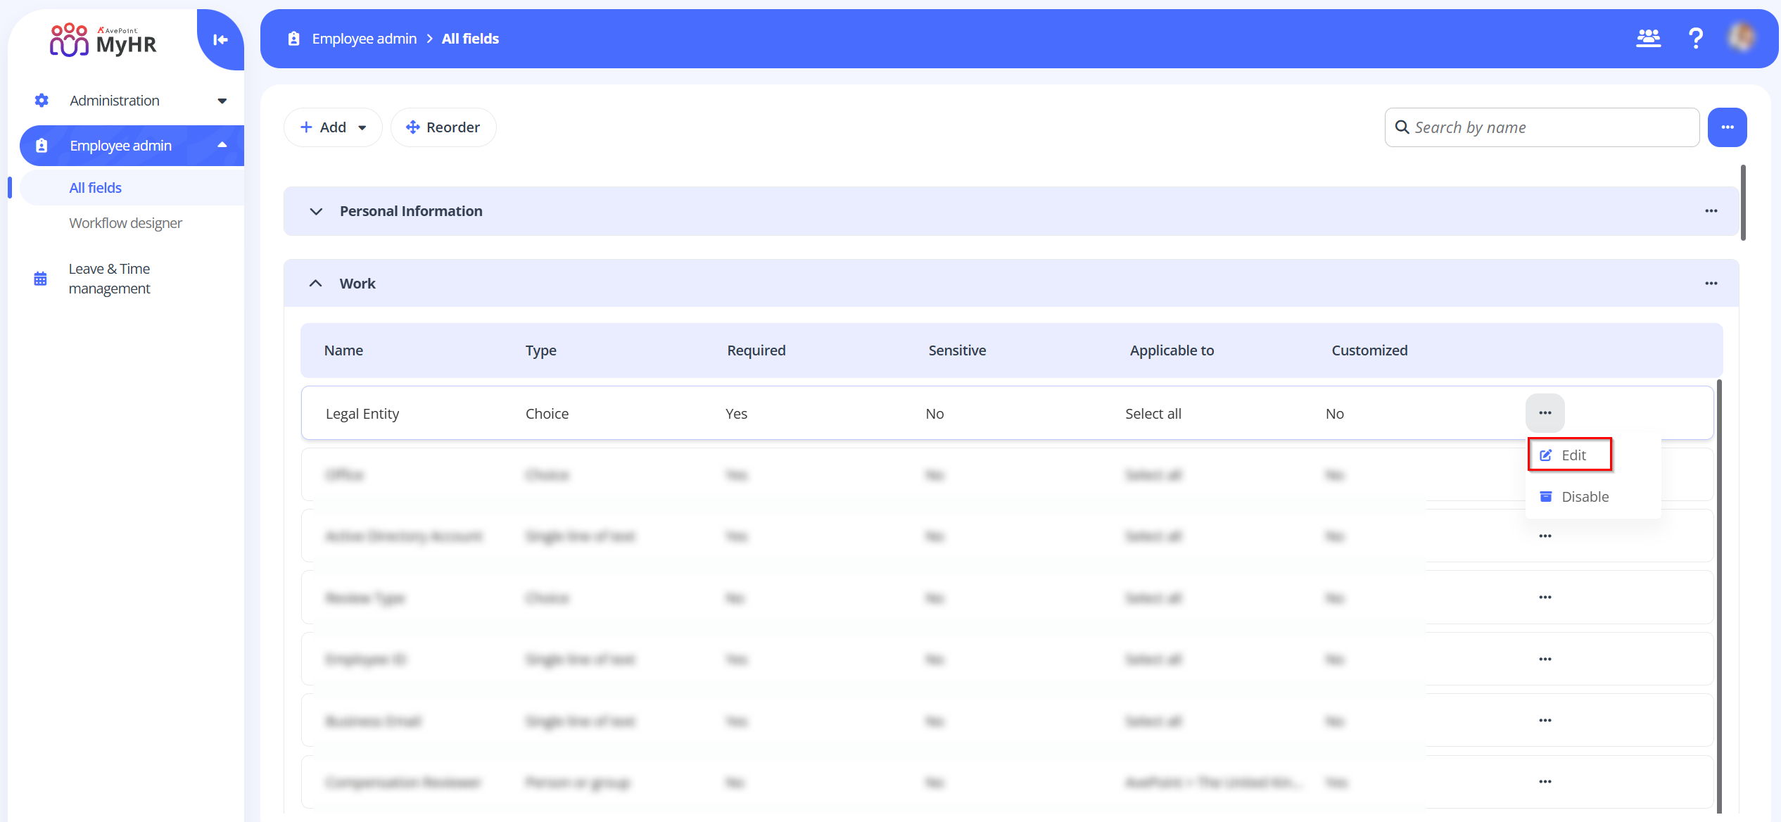Open Leave & Time management

pos(109,279)
